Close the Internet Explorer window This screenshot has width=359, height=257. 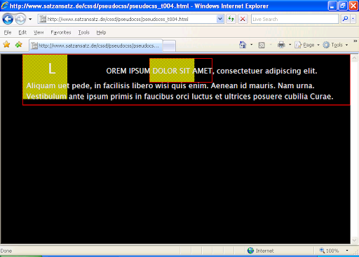[x=353, y=6]
